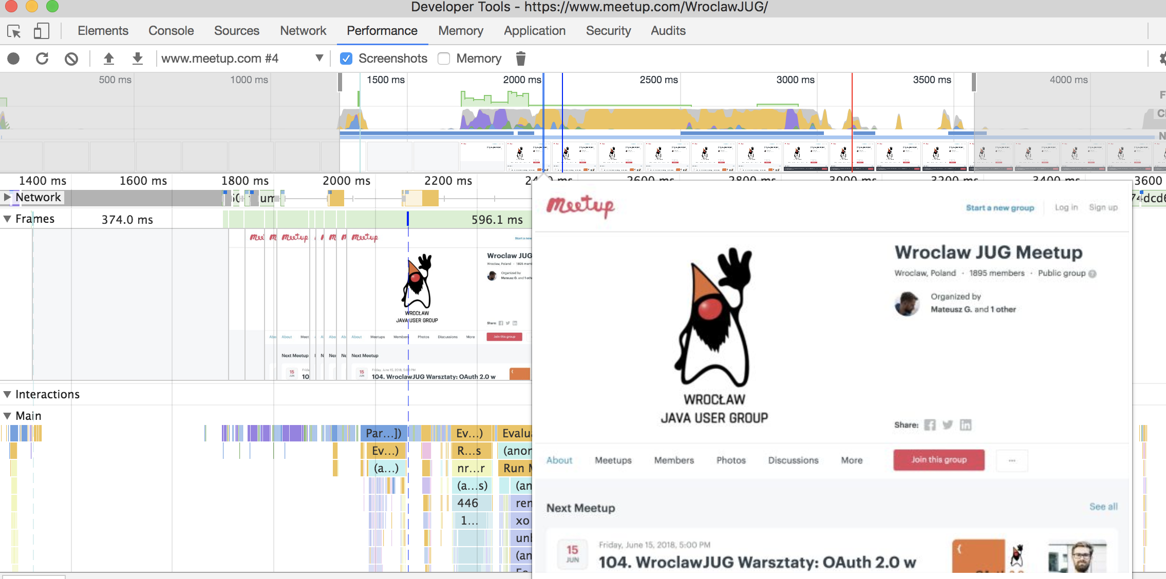Clear the recording with the clear icon
The width and height of the screenshot is (1166, 579).
[x=71, y=59]
